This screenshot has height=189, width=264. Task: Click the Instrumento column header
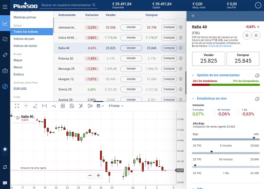[67, 15]
